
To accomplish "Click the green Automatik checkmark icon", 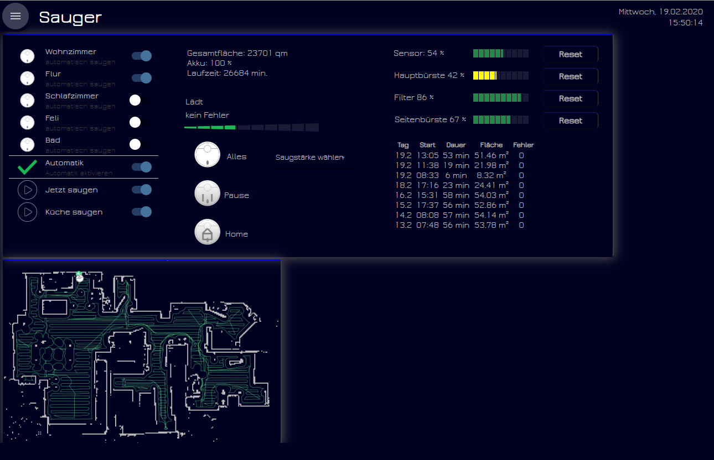I will [27, 167].
